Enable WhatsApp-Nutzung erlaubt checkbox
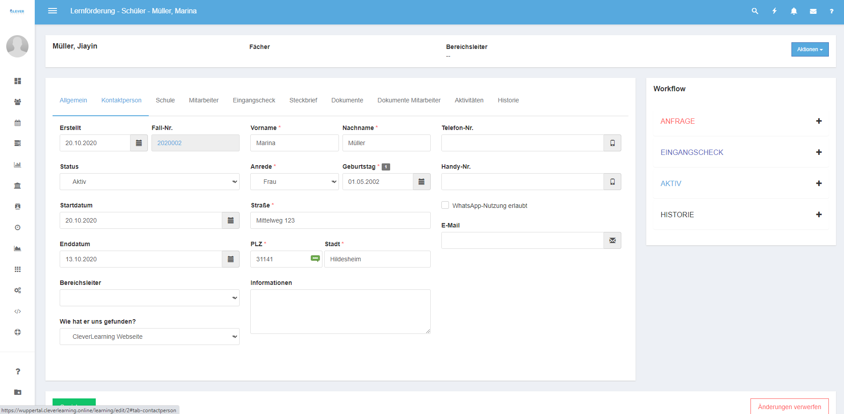This screenshot has height=414, width=844. (x=445, y=205)
